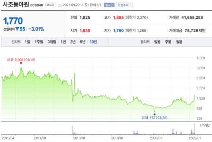Click the stock code 008040
Viewport: 212px width, 142px height.
[x=37, y=5]
